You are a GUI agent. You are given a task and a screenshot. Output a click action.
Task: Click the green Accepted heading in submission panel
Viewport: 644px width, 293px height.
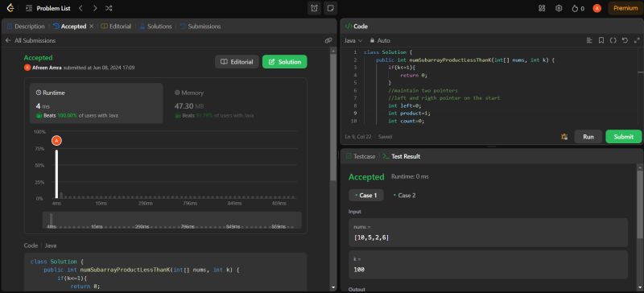(38, 58)
